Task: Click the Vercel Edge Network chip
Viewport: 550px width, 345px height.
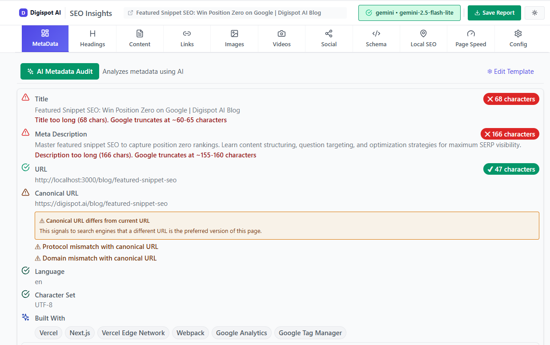Action: (x=133, y=333)
